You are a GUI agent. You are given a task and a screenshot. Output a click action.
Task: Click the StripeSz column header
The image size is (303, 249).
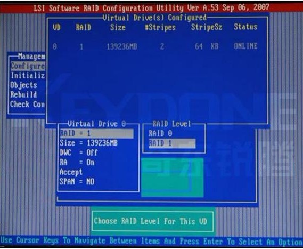pyautogui.click(x=207, y=27)
